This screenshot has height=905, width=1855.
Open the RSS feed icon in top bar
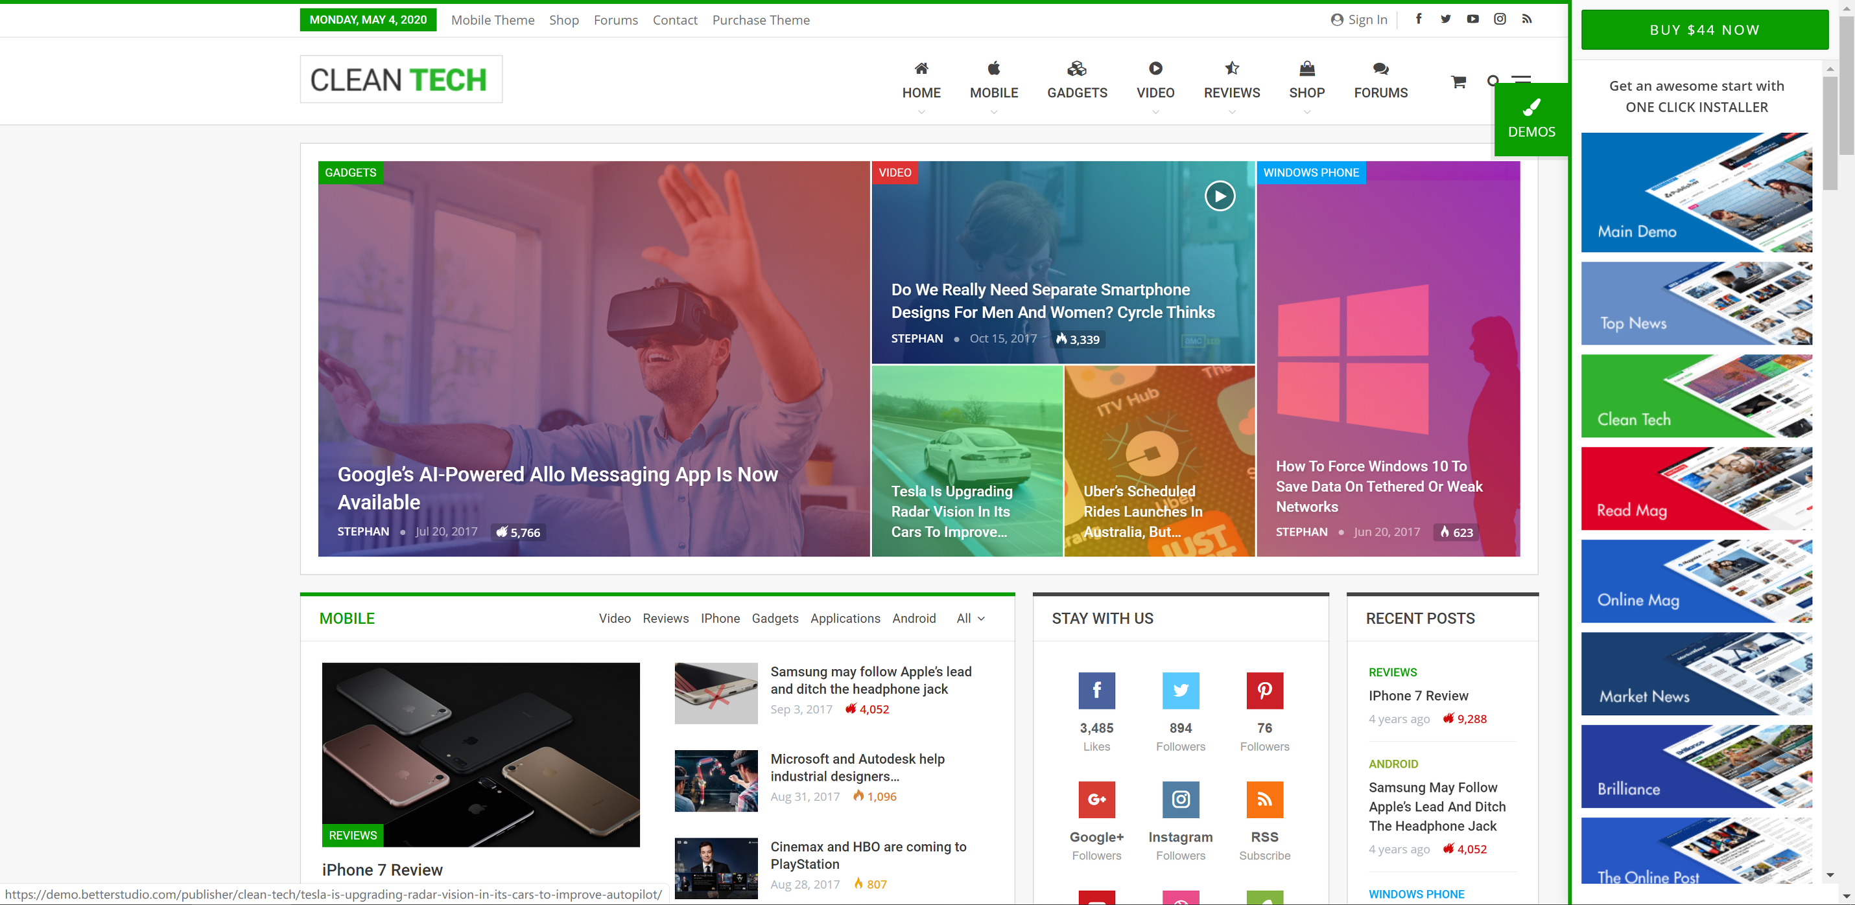click(x=1527, y=19)
